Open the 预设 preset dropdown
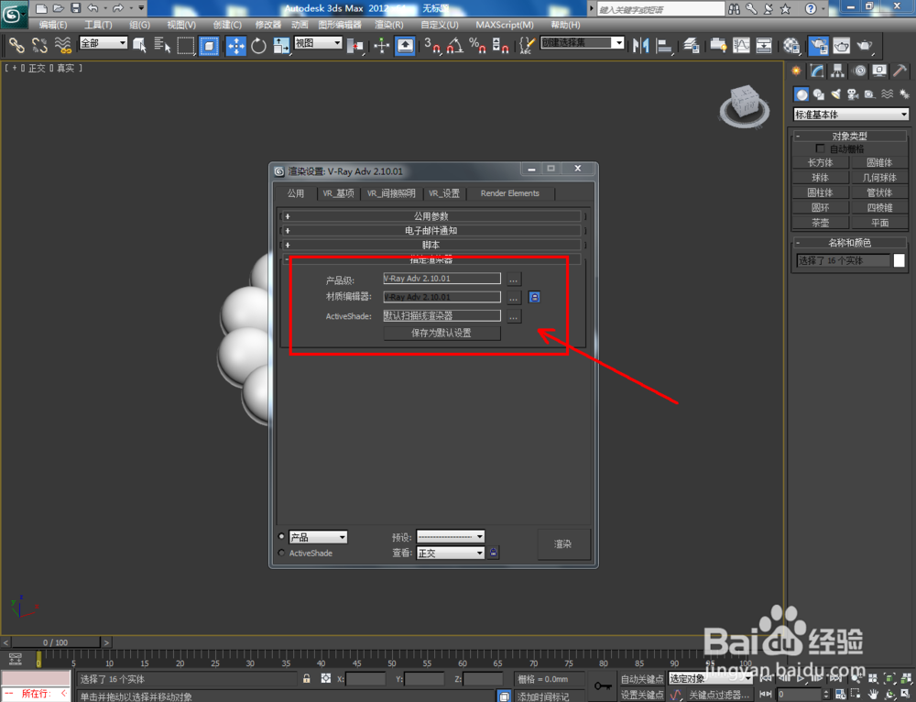The image size is (916, 702). [451, 536]
